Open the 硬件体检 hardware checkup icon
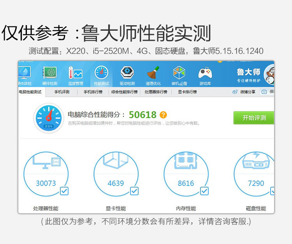 click(x=25, y=73)
